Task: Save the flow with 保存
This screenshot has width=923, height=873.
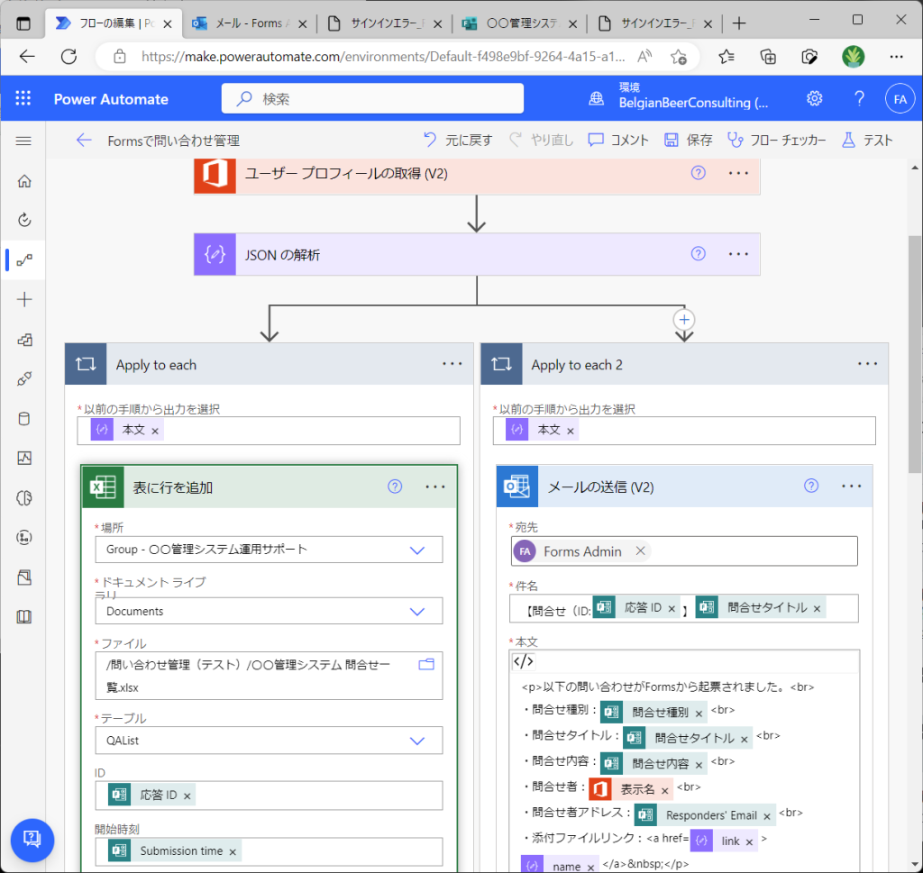Action: tap(688, 140)
